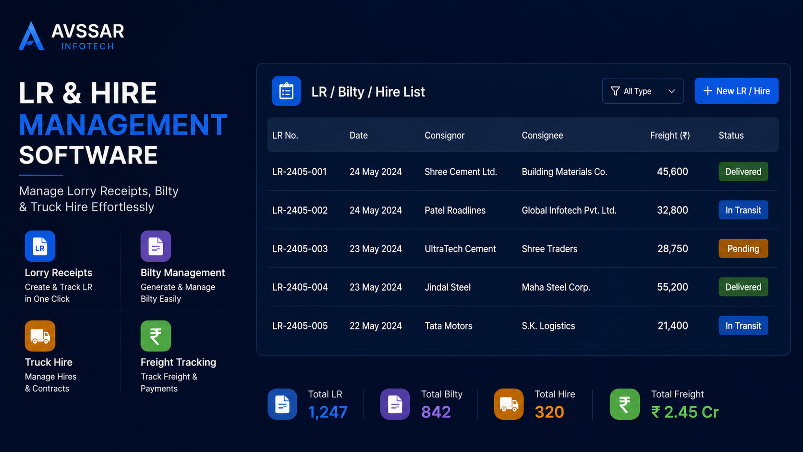Click the LR / Bilty / Hire List heading

click(368, 92)
